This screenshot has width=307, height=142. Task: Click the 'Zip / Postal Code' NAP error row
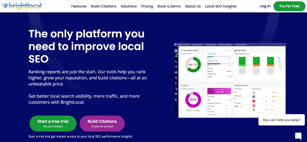point(219,115)
